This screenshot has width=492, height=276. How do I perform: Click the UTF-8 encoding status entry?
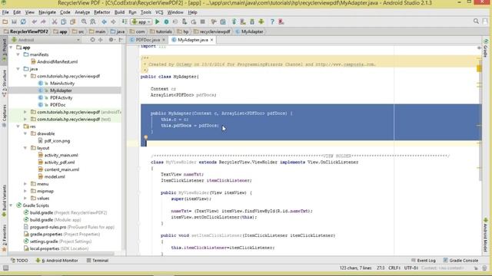tap(411, 268)
